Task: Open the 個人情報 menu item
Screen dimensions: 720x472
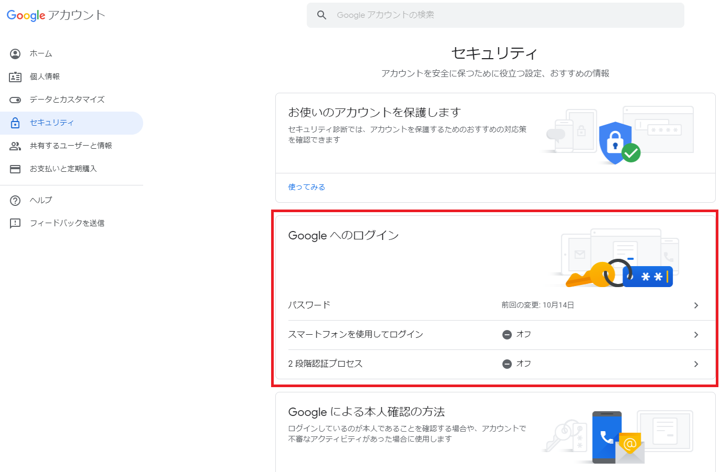Action: tap(71, 76)
